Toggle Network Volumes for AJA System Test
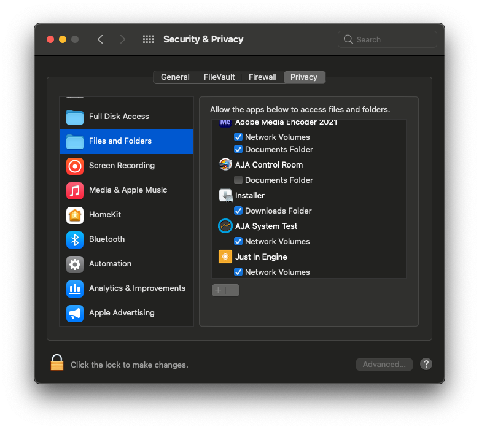 (238, 241)
